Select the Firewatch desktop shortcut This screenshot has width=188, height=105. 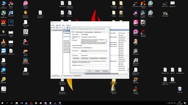coord(136,80)
